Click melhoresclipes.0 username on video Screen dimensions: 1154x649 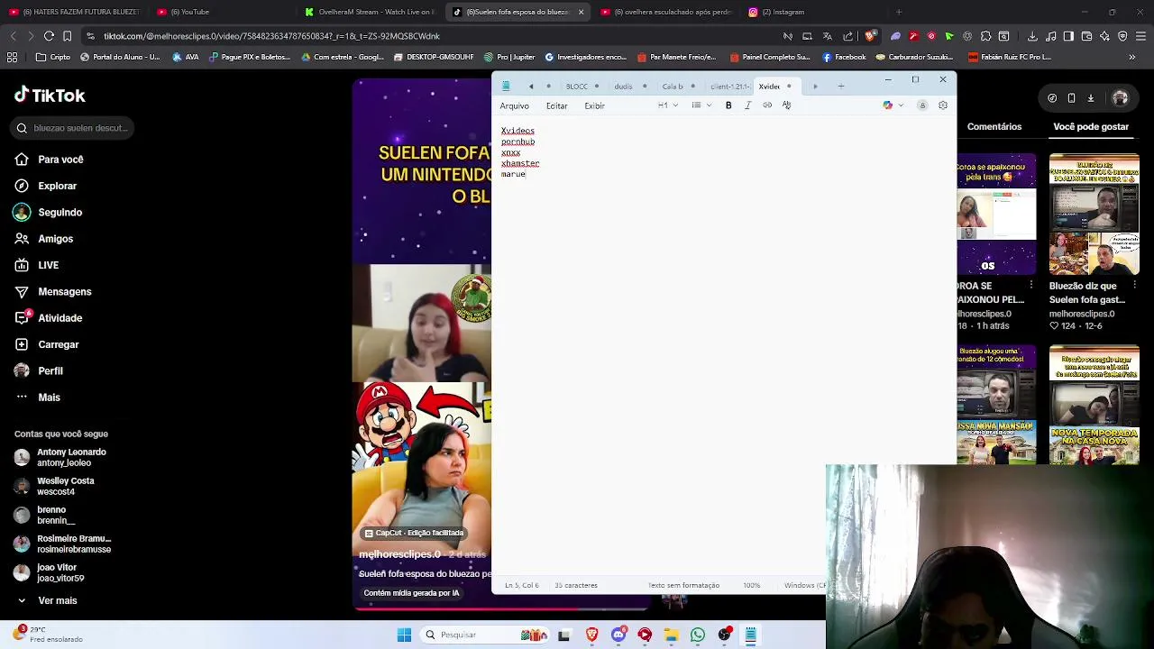click(399, 554)
